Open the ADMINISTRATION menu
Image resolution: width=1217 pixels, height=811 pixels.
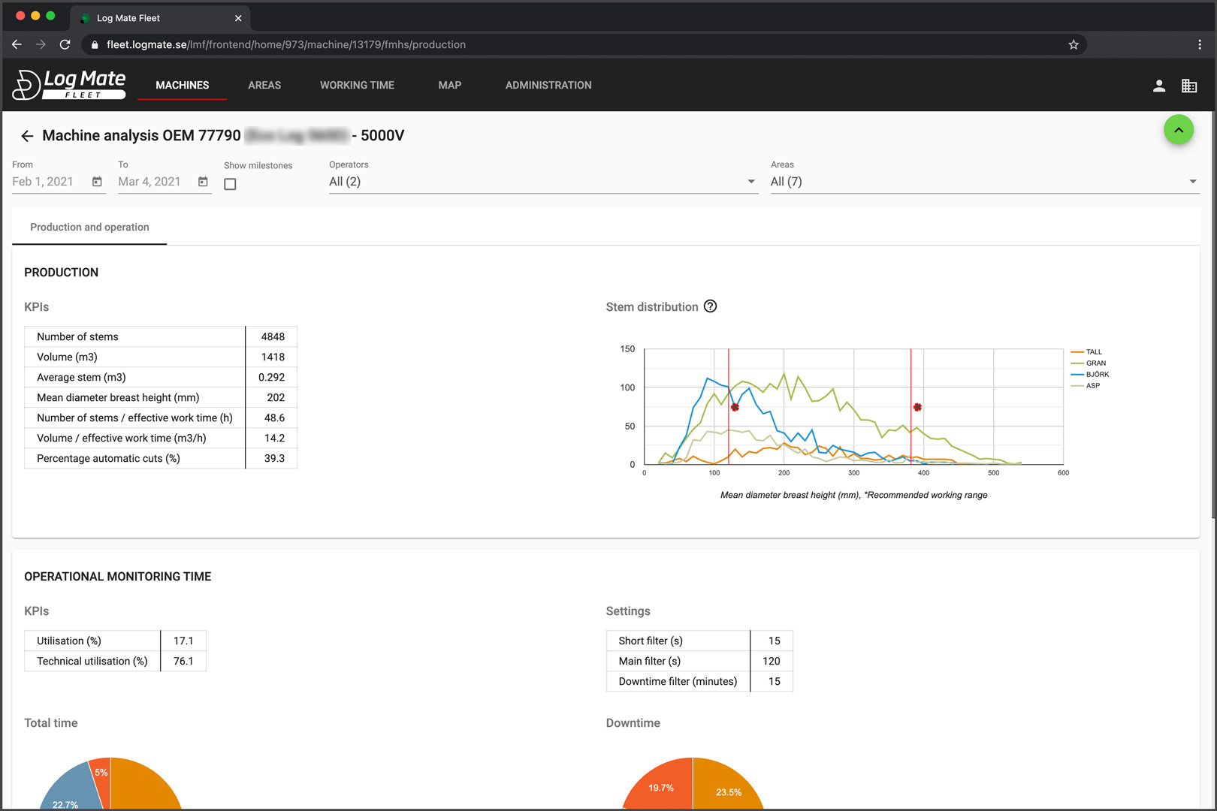pyautogui.click(x=548, y=86)
